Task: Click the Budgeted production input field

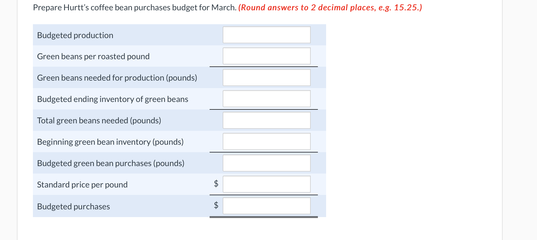Action: pyautogui.click(x=266, y=34)
